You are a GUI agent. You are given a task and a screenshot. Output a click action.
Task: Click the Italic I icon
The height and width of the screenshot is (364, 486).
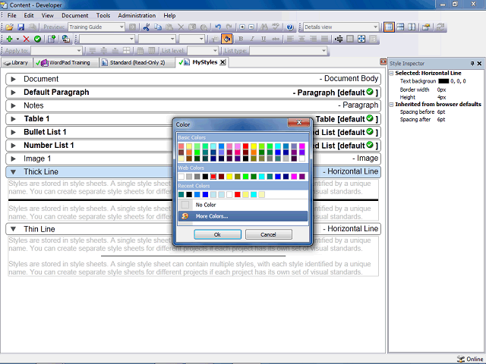[x=252, y=39]
